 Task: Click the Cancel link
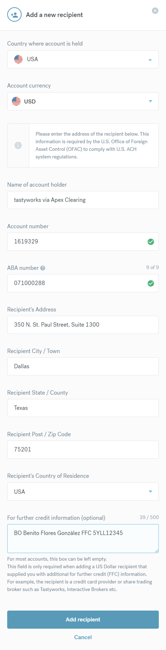[x=83, y=637]
